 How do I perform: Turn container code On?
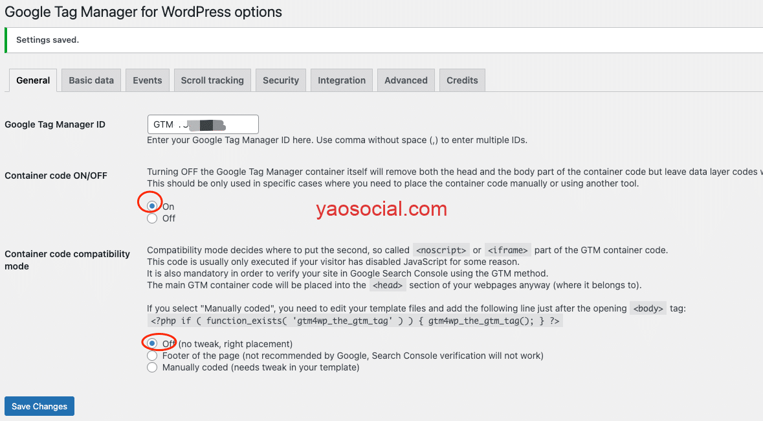(152, 207)
